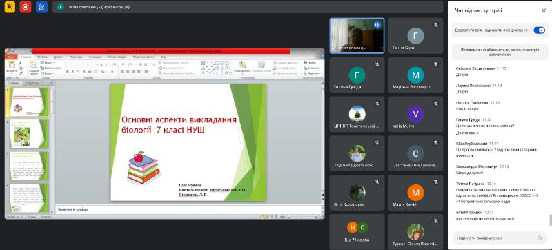
Task: Click the Ще 71 особа participants tile
Action: pos(357,231)
